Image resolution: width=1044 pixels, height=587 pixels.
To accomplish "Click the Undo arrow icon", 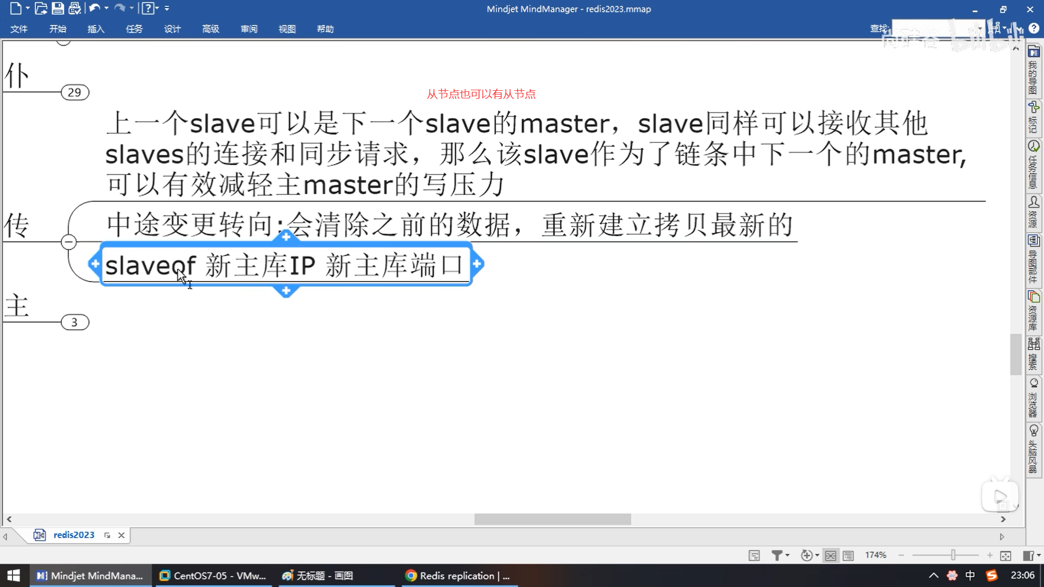I will [95, 8].
